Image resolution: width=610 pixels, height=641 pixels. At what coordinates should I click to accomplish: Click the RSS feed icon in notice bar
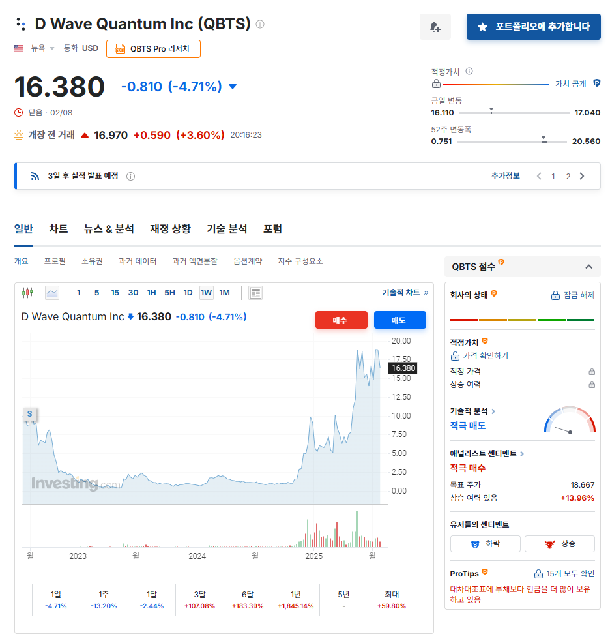click(35, 176)
